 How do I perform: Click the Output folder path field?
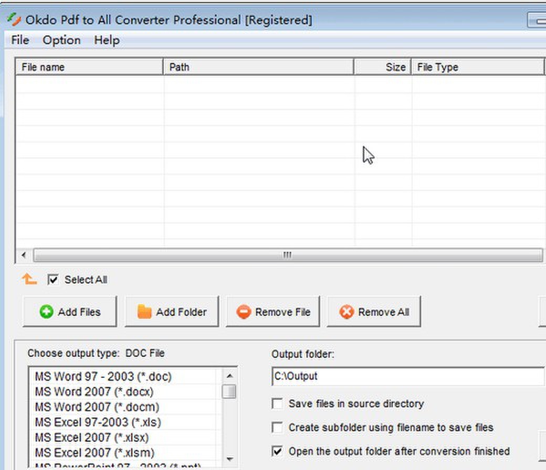[408, 376]
